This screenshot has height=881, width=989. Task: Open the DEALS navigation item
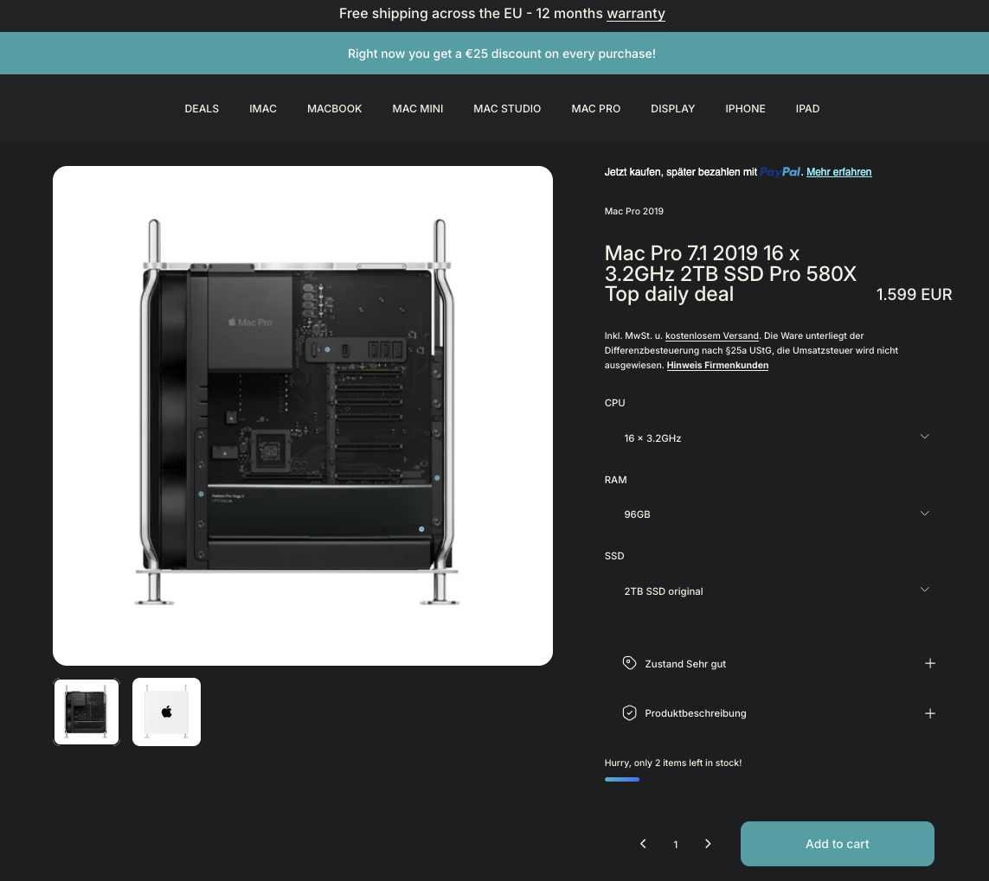point(202,108)
